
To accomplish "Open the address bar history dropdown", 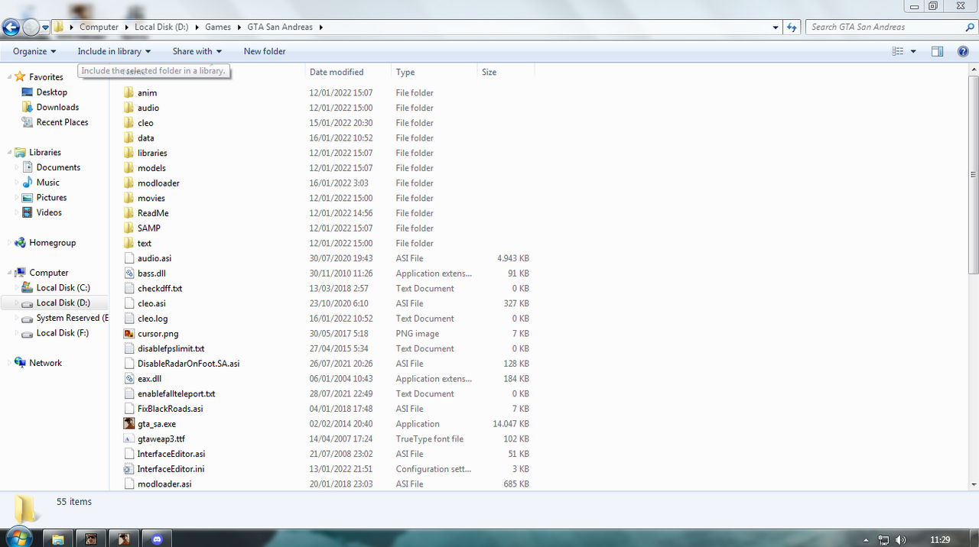I will pos(776,27).
